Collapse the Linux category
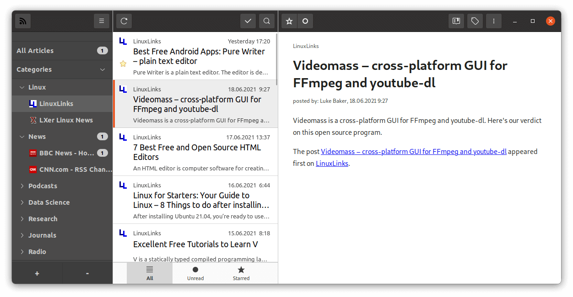This screenshot has height=297, width=573. 22,87
